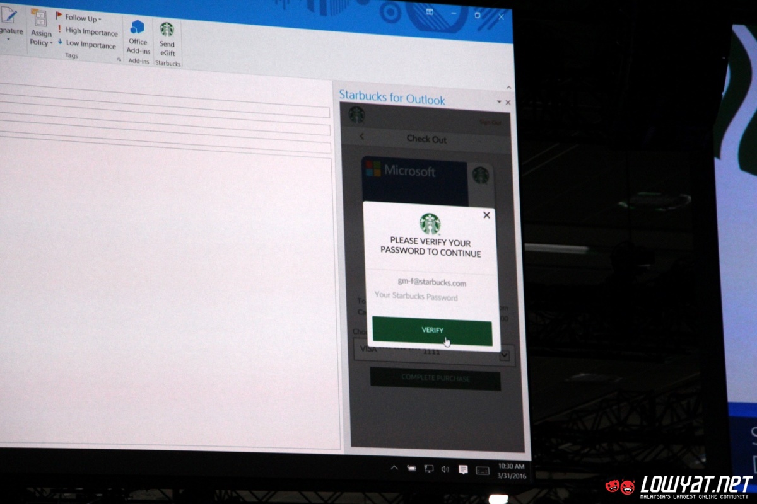757x504 pixels.
Task: Click the Send eGift Starbucks icon
Action: click(x=167, y=38)
